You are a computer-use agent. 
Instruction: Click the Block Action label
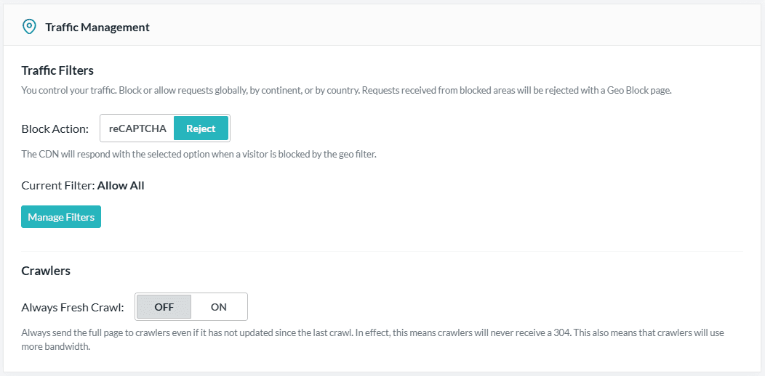click(55, 129)
